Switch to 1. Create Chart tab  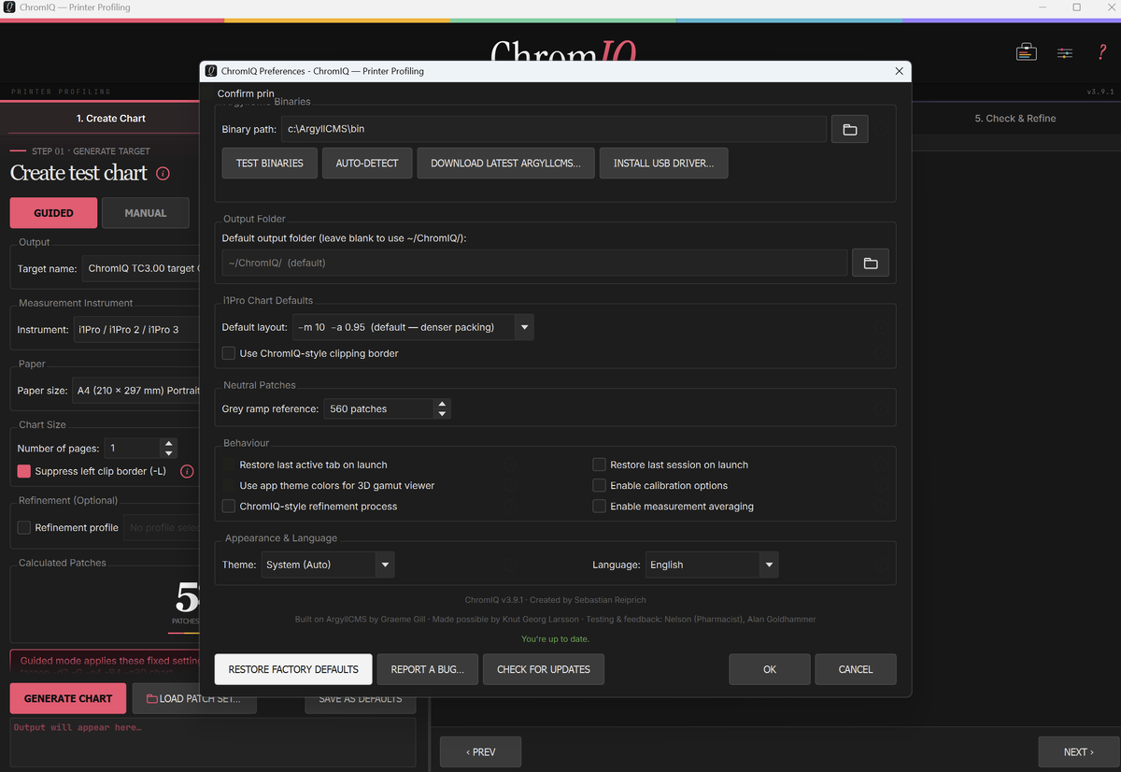(x=110, y=119)
